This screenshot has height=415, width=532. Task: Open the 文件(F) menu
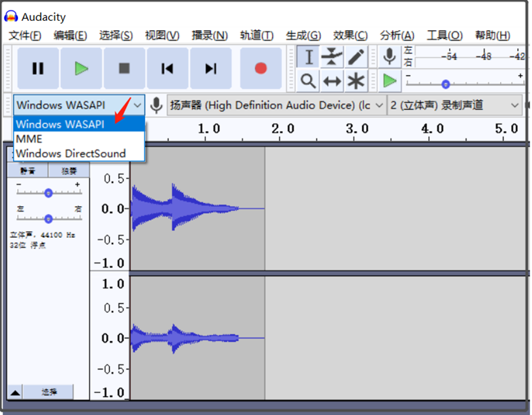click(25, 35)
